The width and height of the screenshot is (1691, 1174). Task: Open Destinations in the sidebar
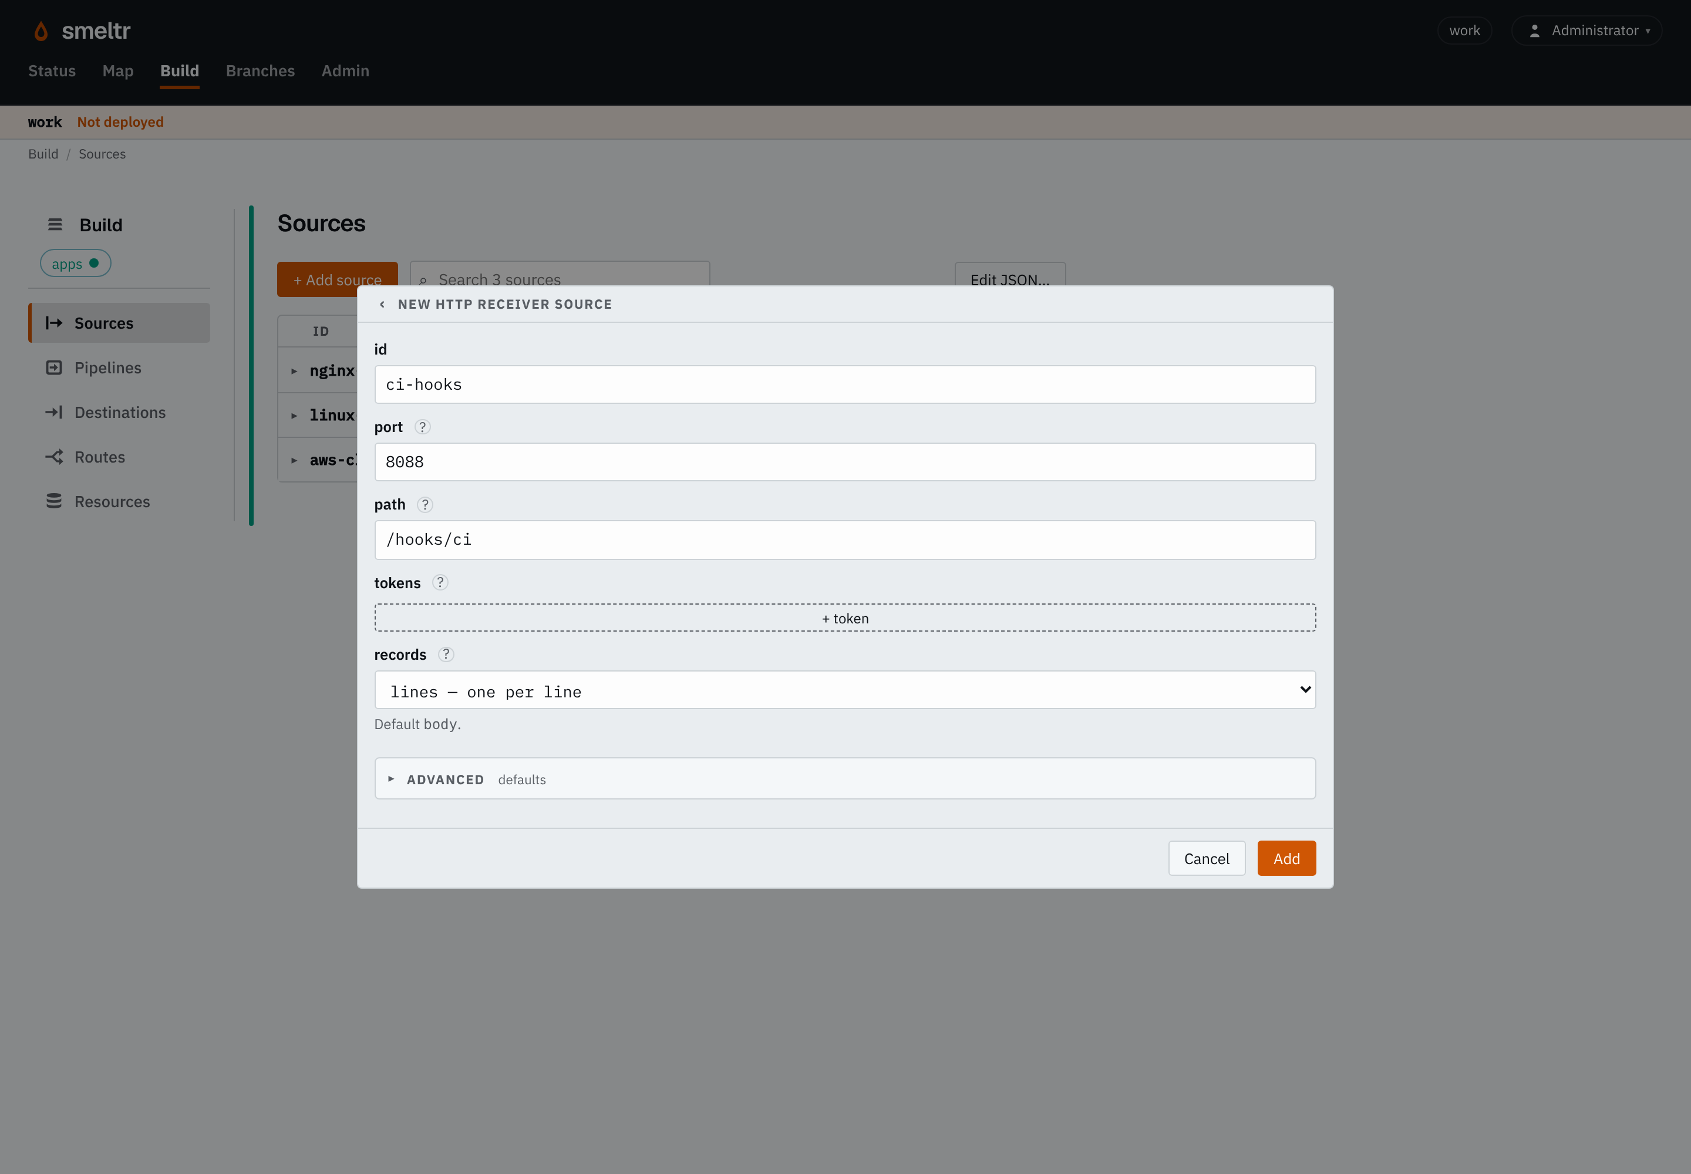point(119,413)
